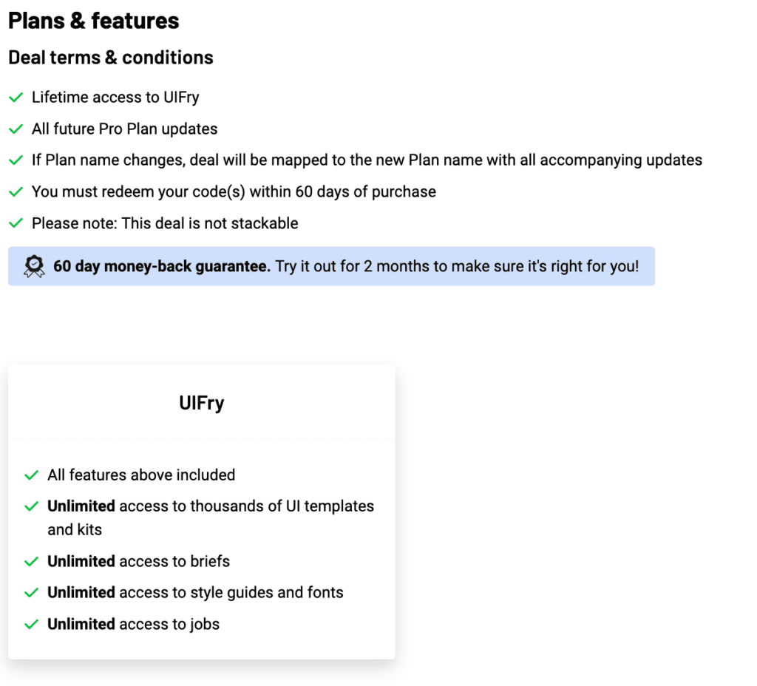757x686 pixels.
Task: Click the All features above included text
Action: pyautogui.click(x=141, y=475)
